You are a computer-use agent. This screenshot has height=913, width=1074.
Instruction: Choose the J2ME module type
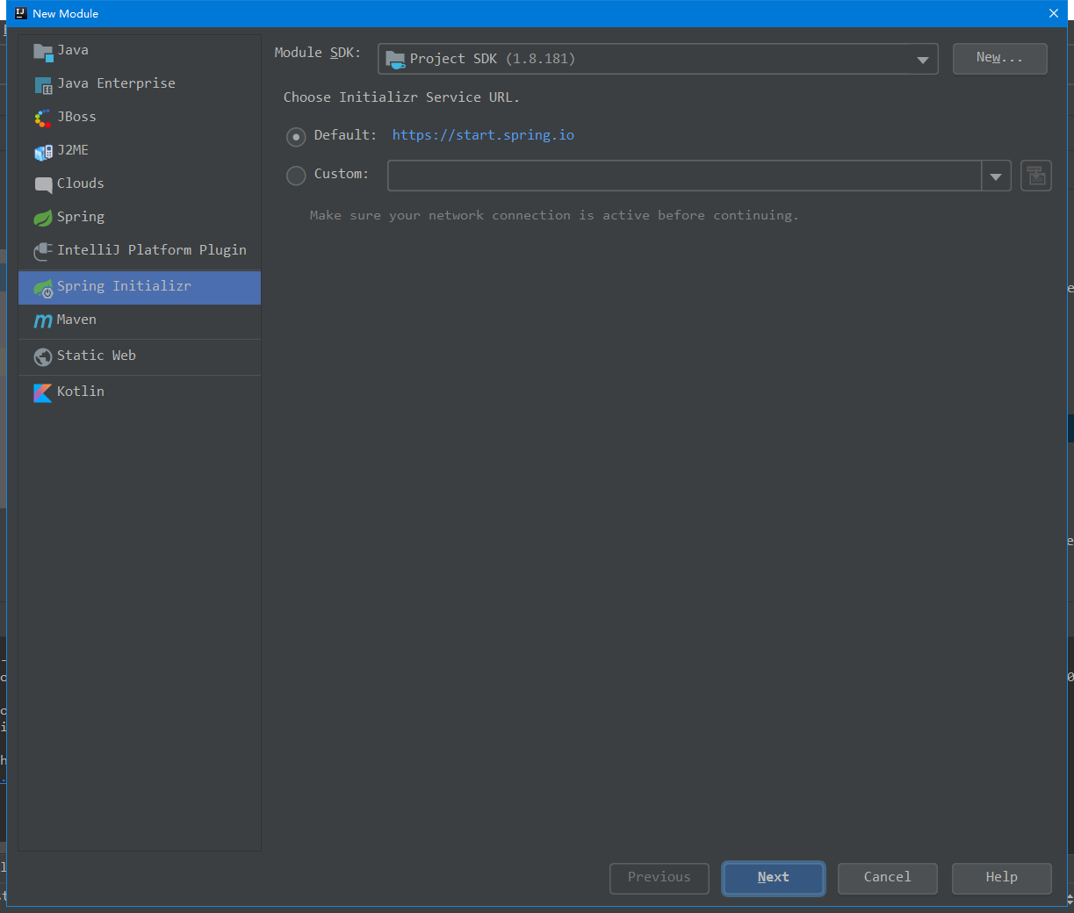point(140,151)
